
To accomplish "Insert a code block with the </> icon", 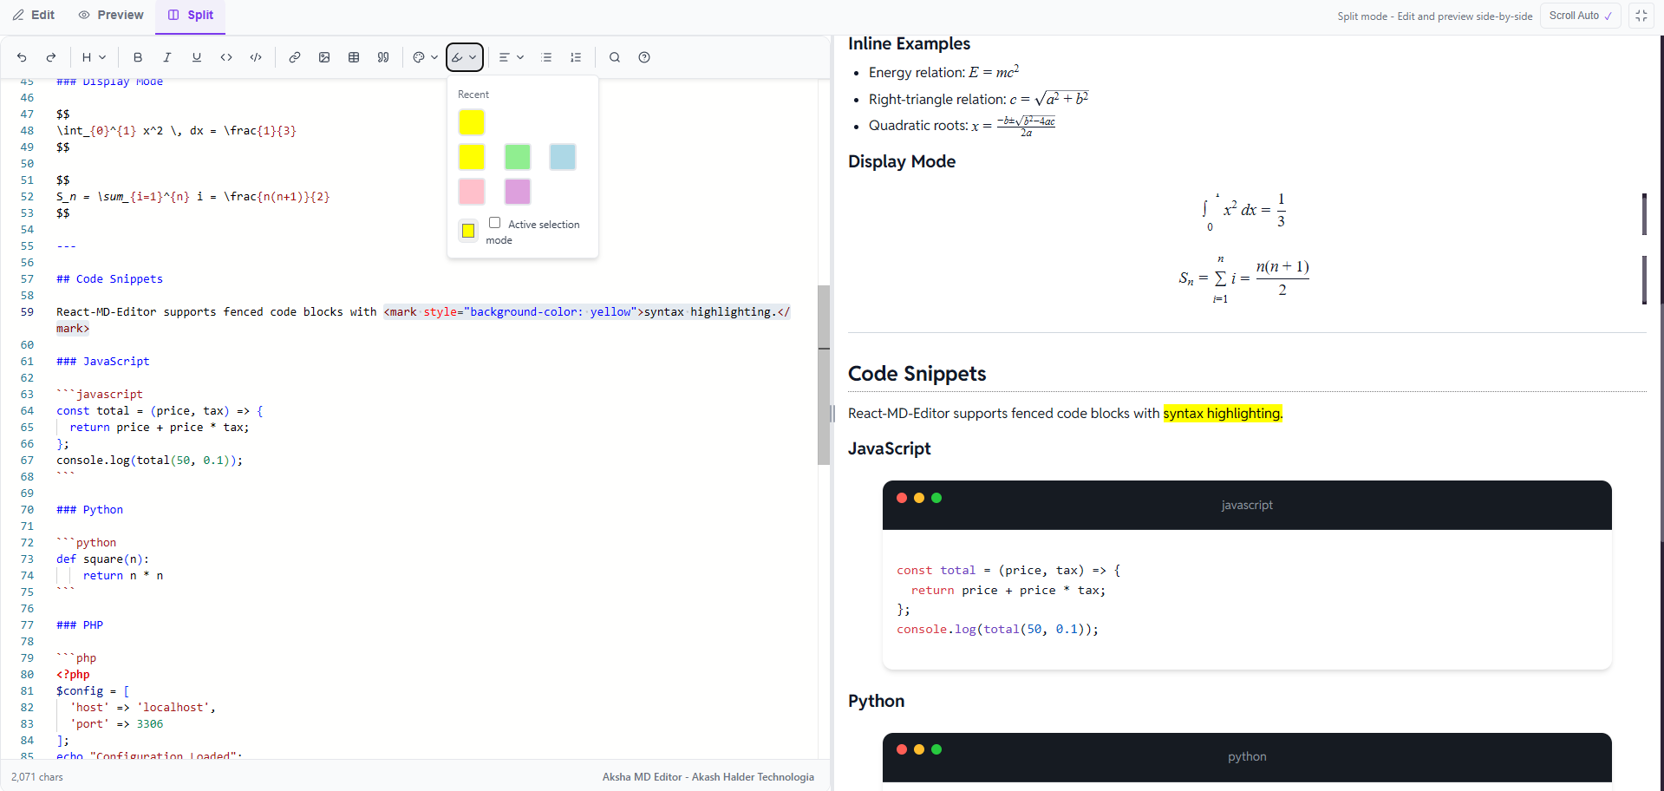I will coord(256,57).
